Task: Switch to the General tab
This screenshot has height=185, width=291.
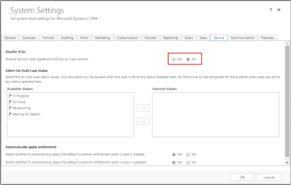Action: tap(10, 38)
